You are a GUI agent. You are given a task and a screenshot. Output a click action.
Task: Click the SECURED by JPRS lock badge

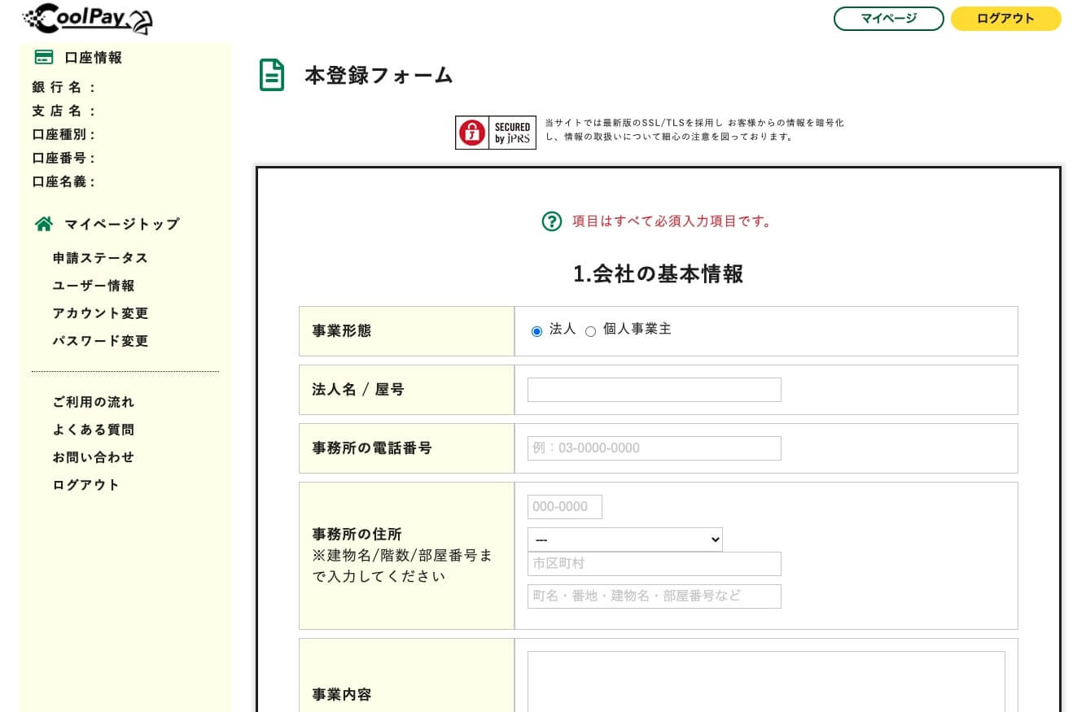click(495, 132)
